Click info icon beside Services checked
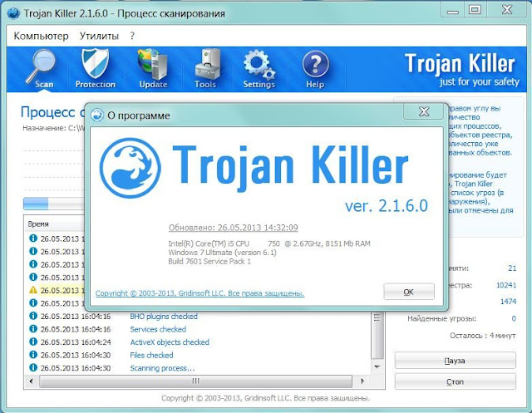Screen dimensions: 532x413 [x=33, y=328]
